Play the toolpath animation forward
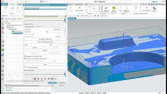This screenshot has height=94, width=167. pos(45,79)
